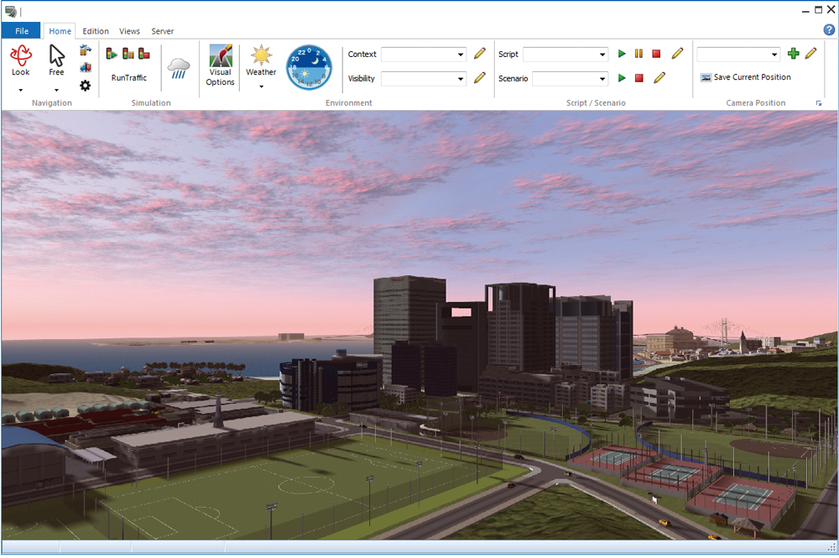Open the Context combo box
The height and width of the screenshot is (558, 839).
423,54
